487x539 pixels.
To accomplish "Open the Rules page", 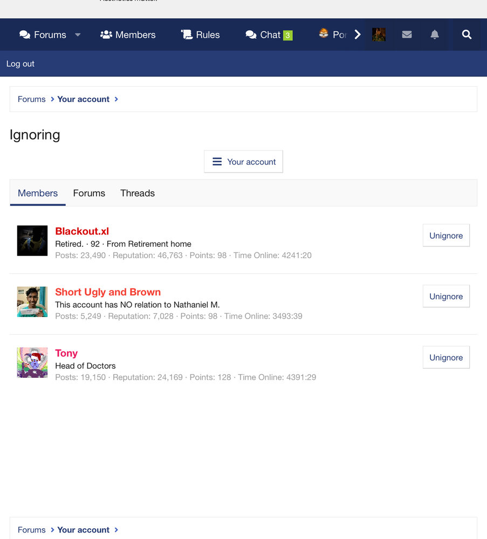I will pos(200,34).
